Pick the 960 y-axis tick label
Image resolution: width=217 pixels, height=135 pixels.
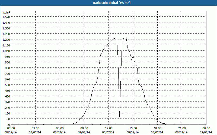[x=8, y=57]
